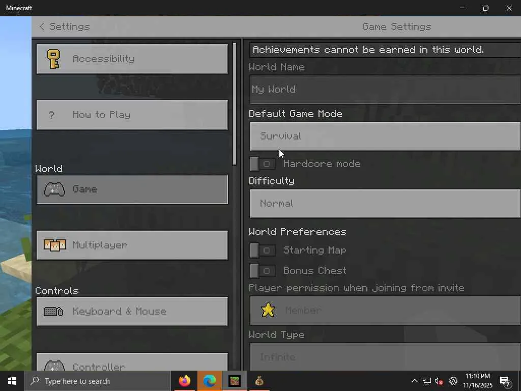Screen dimensions: 521x391
Task: Click the golden key Accessibility icon
Action: click(x=53, y=59)
